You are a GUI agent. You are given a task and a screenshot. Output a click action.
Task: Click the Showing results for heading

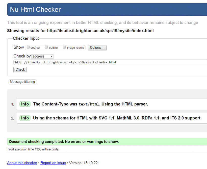tap(80, 31)
